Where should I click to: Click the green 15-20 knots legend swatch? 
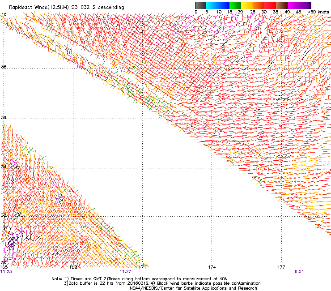tap(235, 5)
